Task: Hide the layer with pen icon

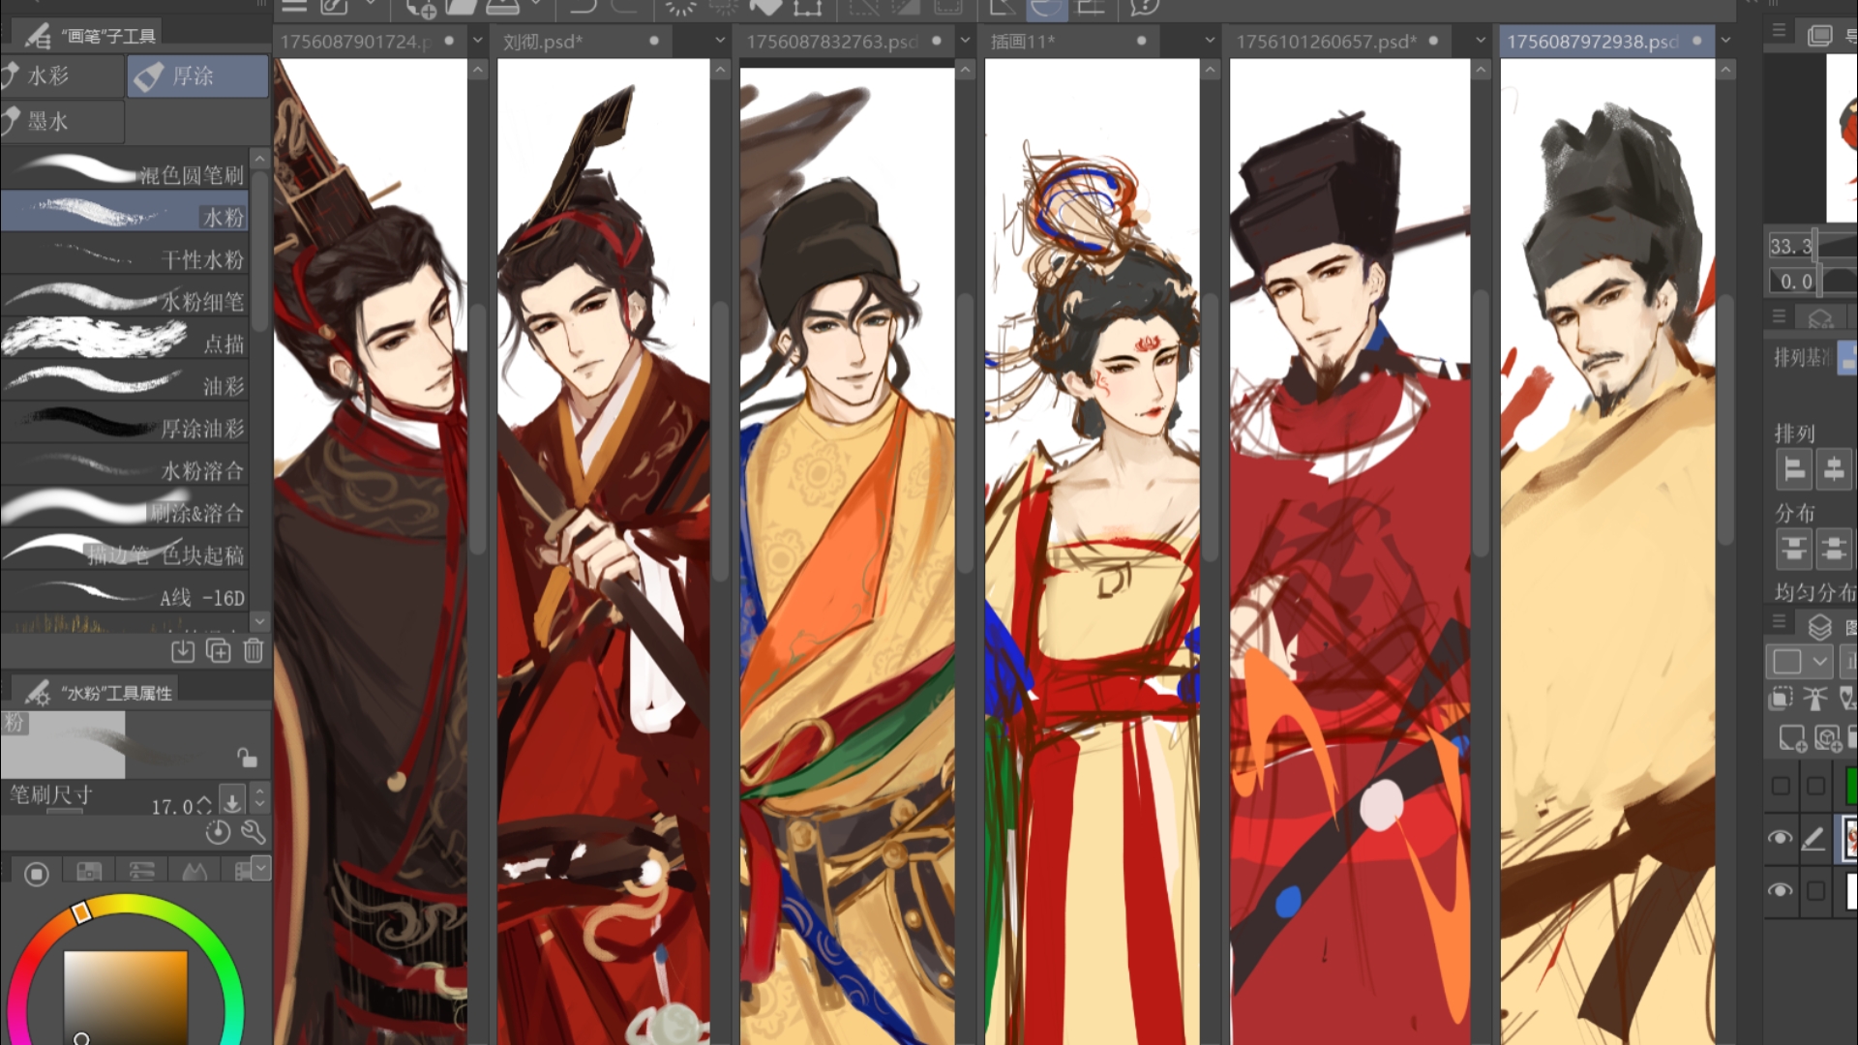Action: [1780, 838]
